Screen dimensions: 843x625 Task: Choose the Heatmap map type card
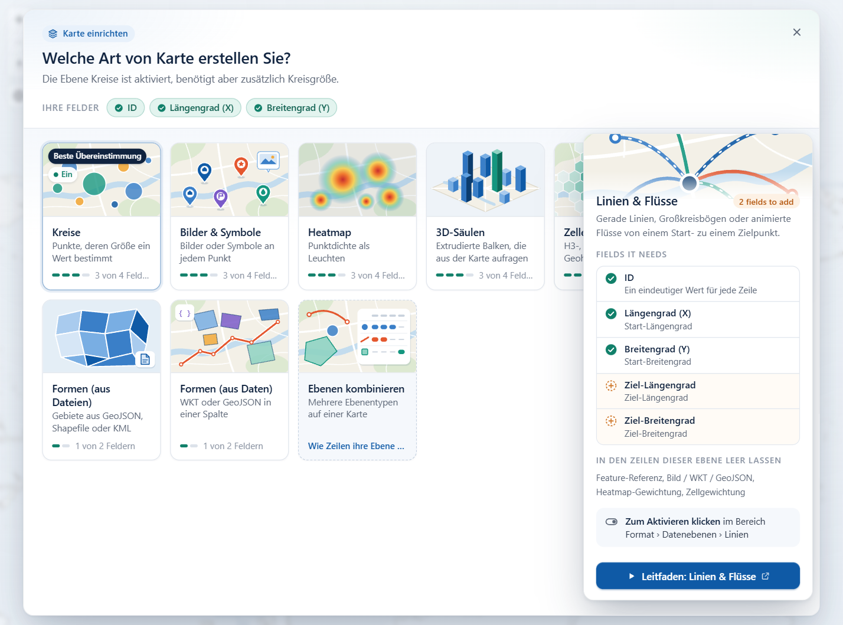tap(358, 217)
